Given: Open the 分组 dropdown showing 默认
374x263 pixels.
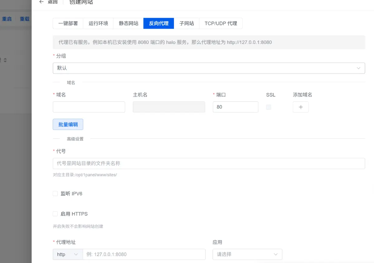Looking at the screenshot, I should 209,68.
